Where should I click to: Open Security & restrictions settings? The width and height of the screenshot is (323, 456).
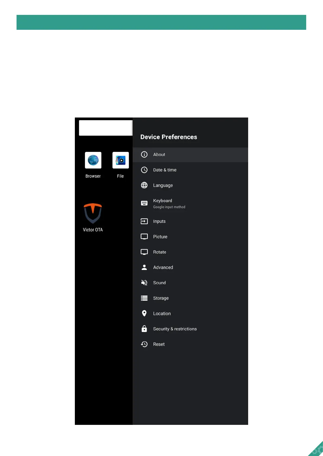(x=190, y=329)
